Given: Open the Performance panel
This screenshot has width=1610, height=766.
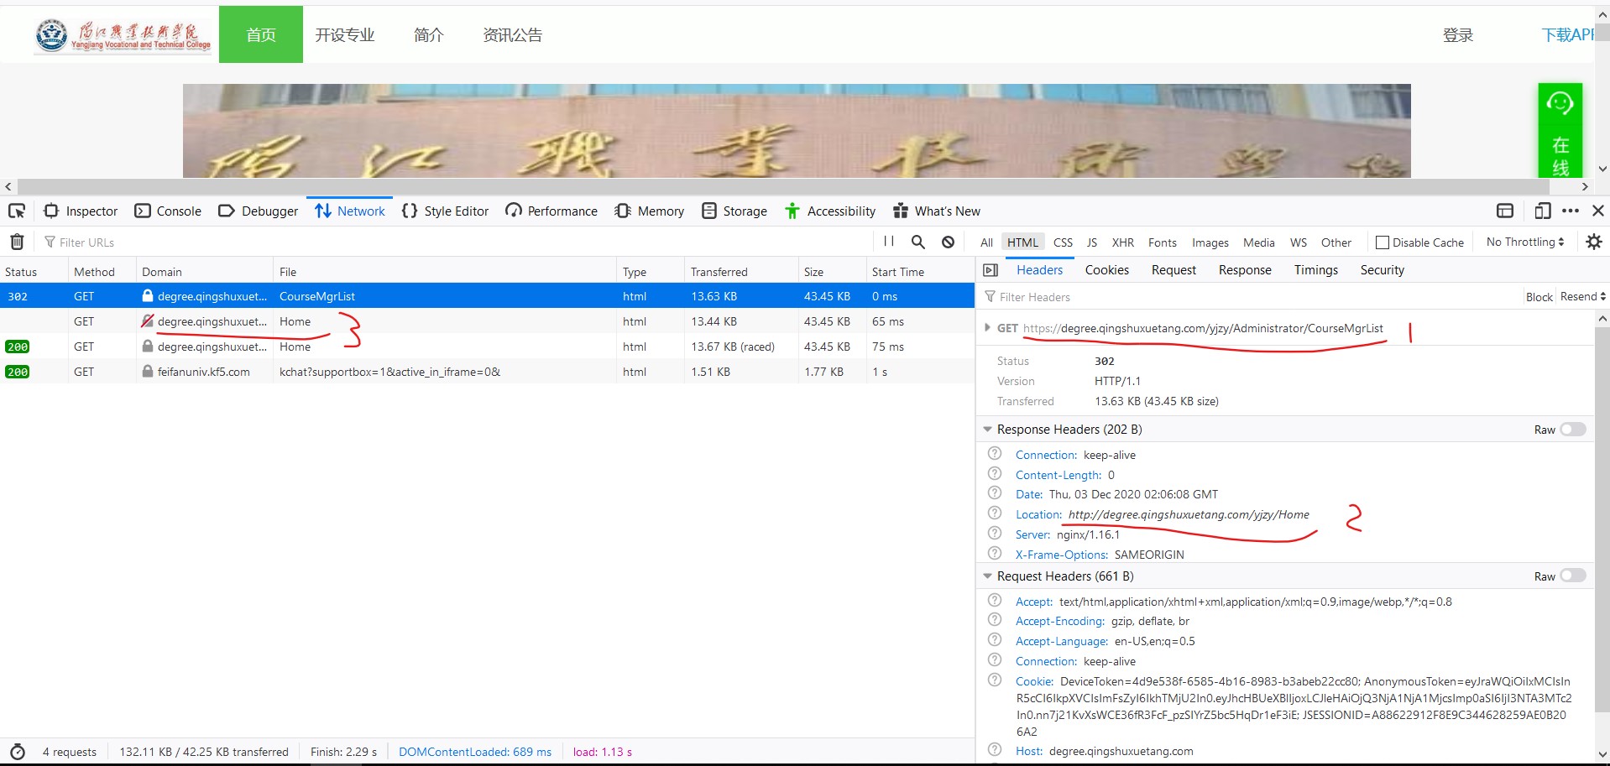Looking at the screenshot, I should 551,211.
